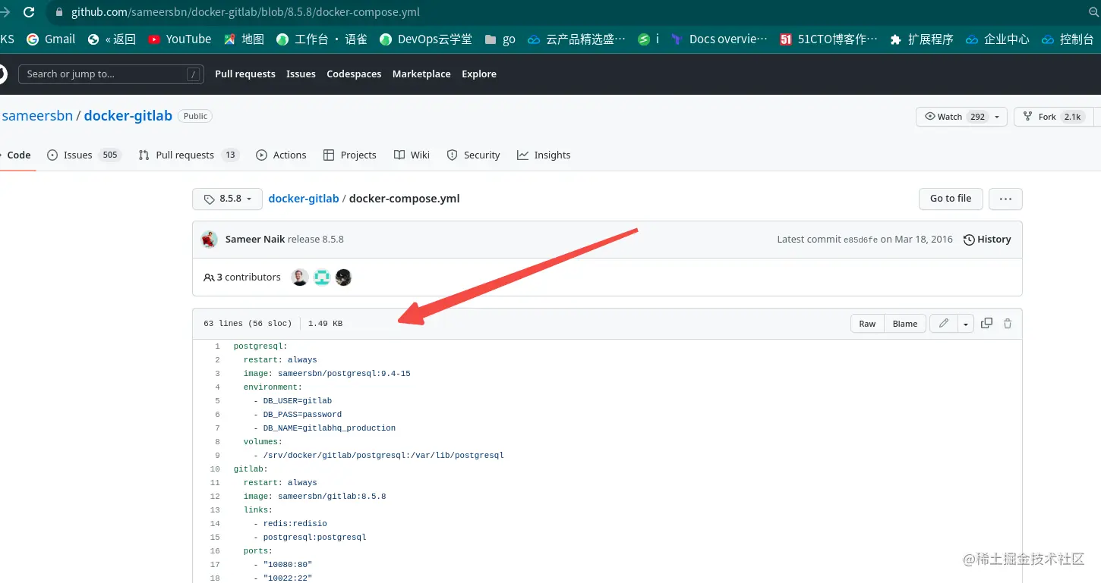The image size is (1101, 583).
Task: Click the Go to file button
Action: pyautogui.click(x=951, y=199)
